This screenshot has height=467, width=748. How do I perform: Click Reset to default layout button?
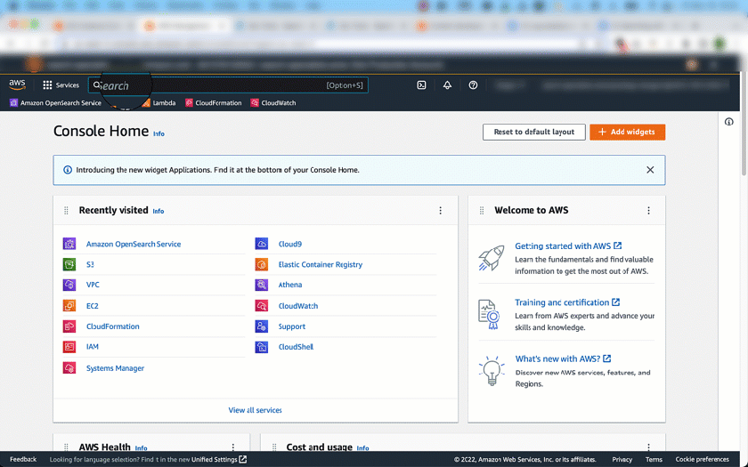click(533, 132)
